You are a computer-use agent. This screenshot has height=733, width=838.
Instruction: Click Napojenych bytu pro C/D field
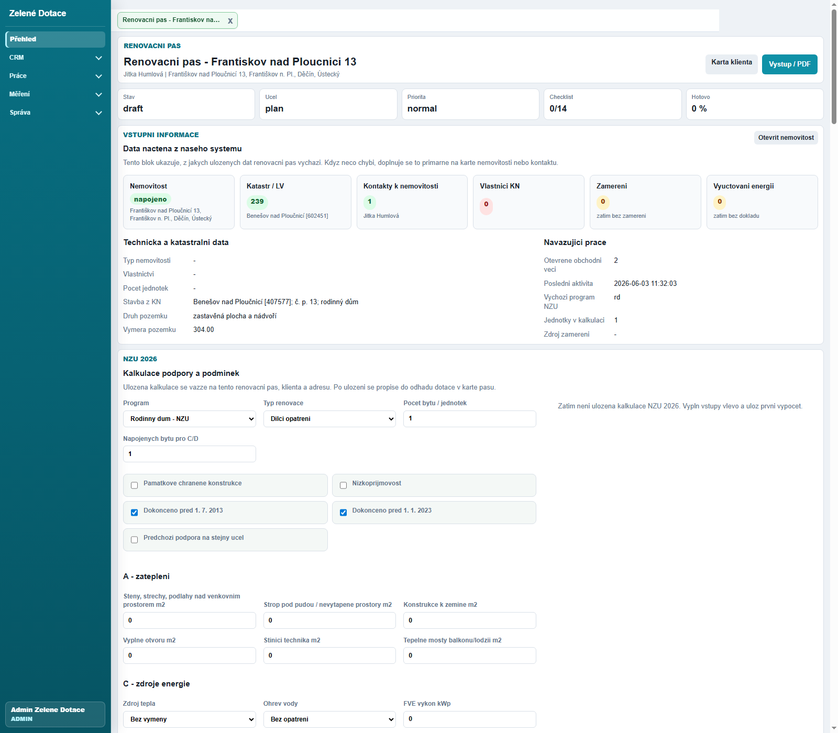190,454
